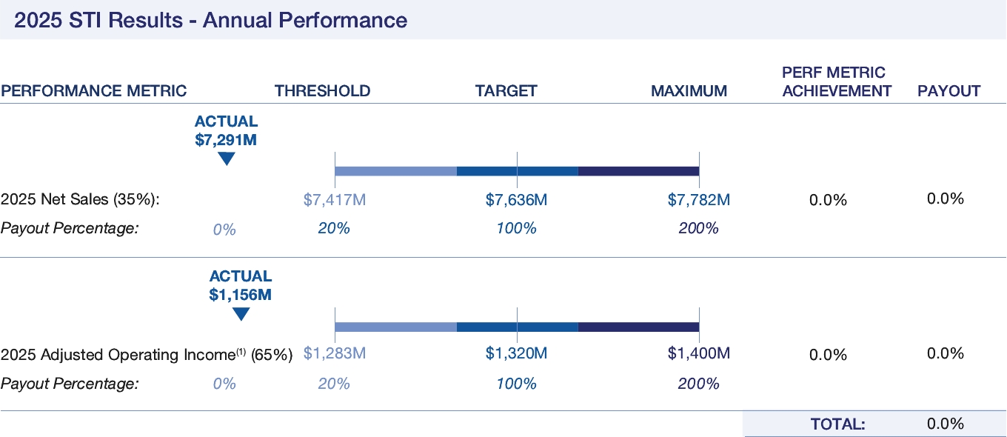Click the $7,636M Net Sales target value
The image size is (1007, 437).
516,200
